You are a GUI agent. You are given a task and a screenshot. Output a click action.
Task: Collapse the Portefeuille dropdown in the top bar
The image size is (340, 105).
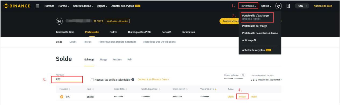248,6
